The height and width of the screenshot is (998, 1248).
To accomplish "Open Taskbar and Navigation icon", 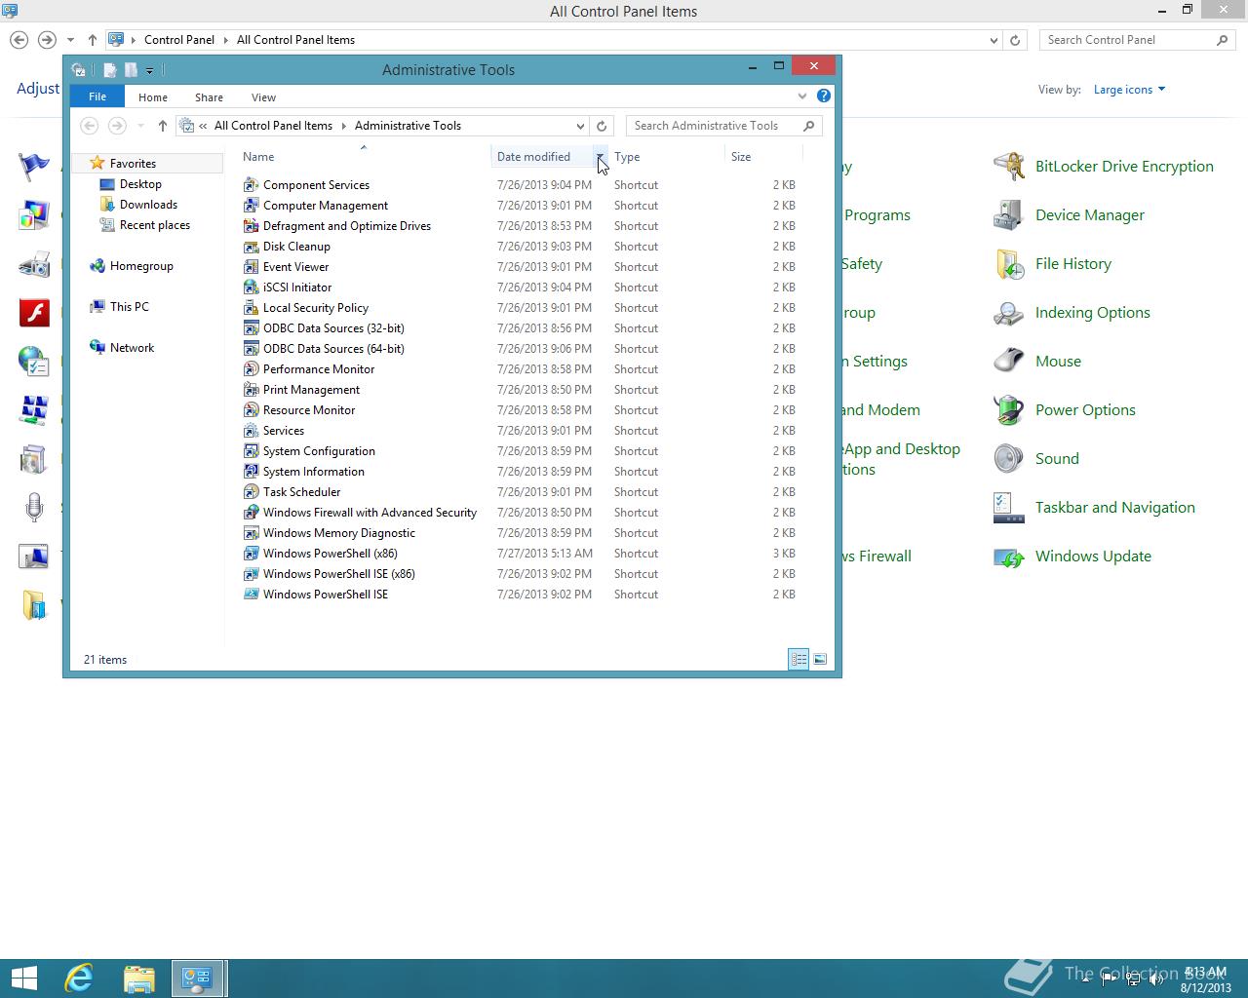I will (1008, 508).
